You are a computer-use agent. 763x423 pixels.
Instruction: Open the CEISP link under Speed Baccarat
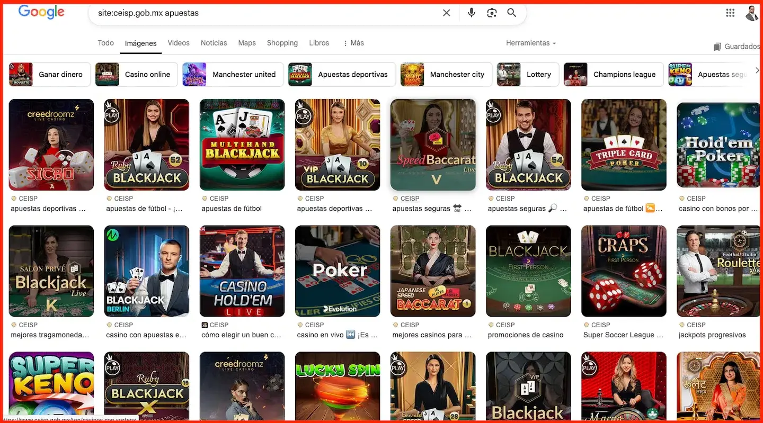click(410, 199)
